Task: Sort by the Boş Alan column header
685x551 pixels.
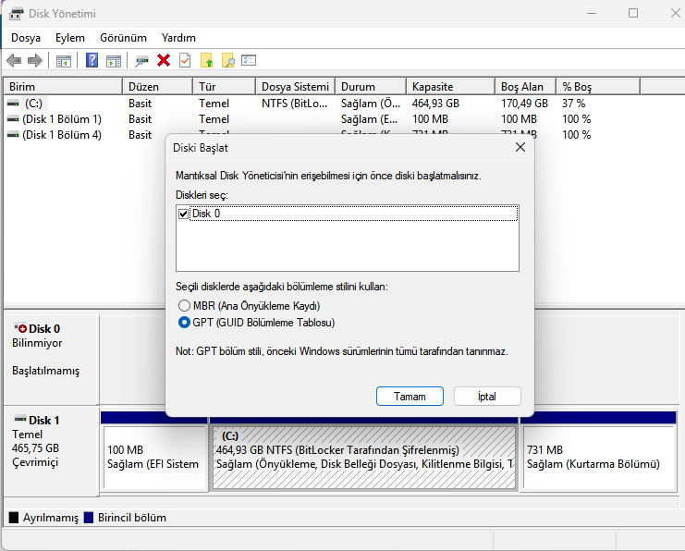Action: [526, 87]
